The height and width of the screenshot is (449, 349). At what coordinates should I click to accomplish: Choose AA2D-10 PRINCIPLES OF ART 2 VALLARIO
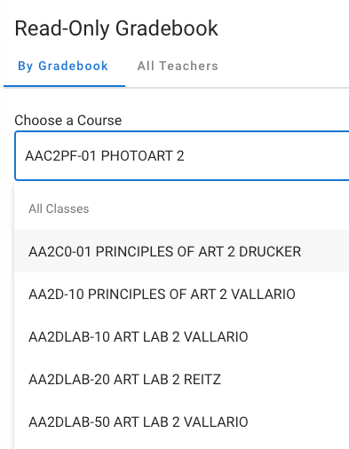182,294
